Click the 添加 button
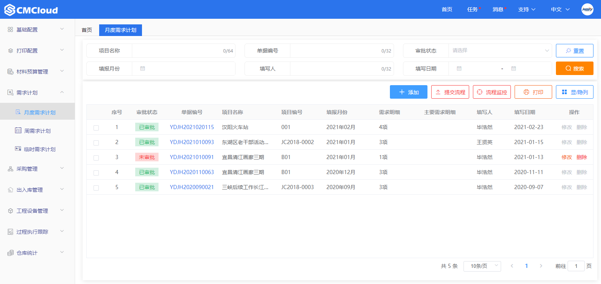Image resolution: width=601 pixels, height=284 pixels. point(409,92)
